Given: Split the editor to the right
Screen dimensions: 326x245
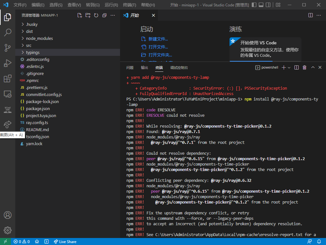Looking at the screenshot, I should click(x=310, y=15).
